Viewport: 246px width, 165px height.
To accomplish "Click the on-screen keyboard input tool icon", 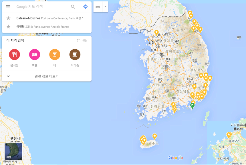I will pyautogui.click(x=98, y=7).
